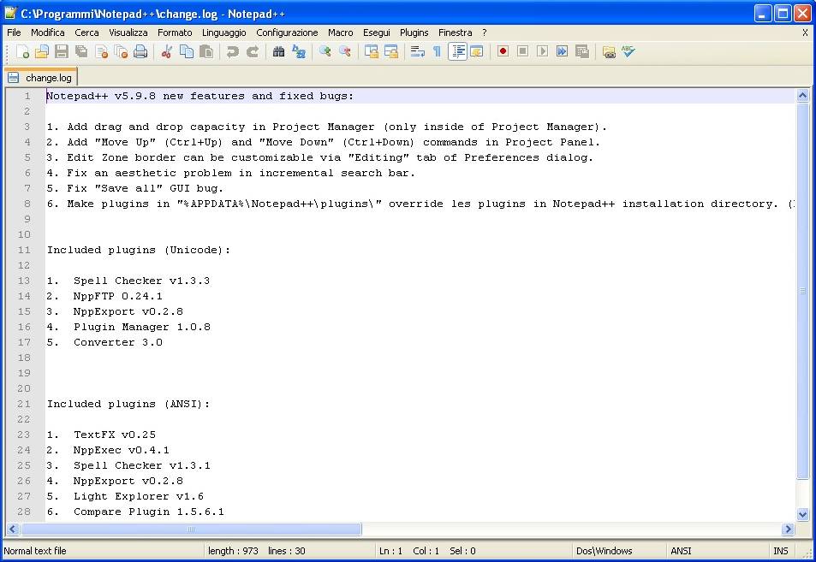This screenshot has height=562, width=816.
Task: Start macro recording with red dot
Action: point(503,51)
